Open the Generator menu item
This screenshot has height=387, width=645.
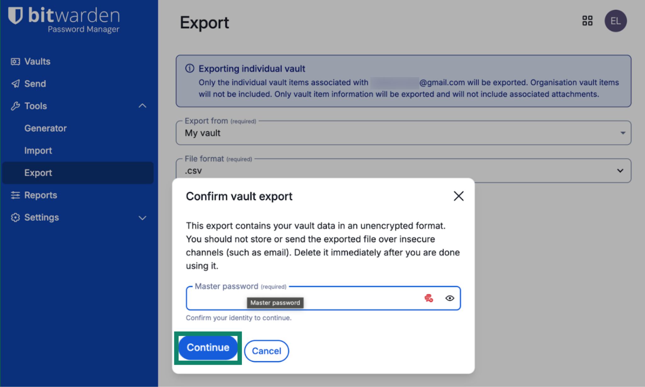coord(45,128)
